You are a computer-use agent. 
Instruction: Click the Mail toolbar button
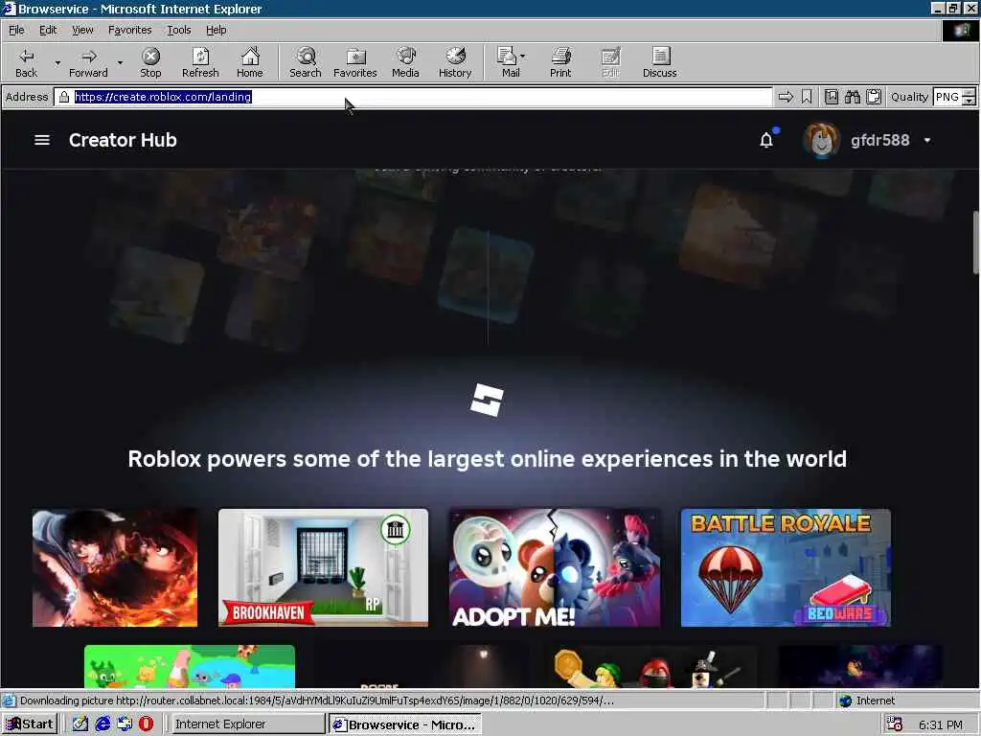click(x=508, y=62)
